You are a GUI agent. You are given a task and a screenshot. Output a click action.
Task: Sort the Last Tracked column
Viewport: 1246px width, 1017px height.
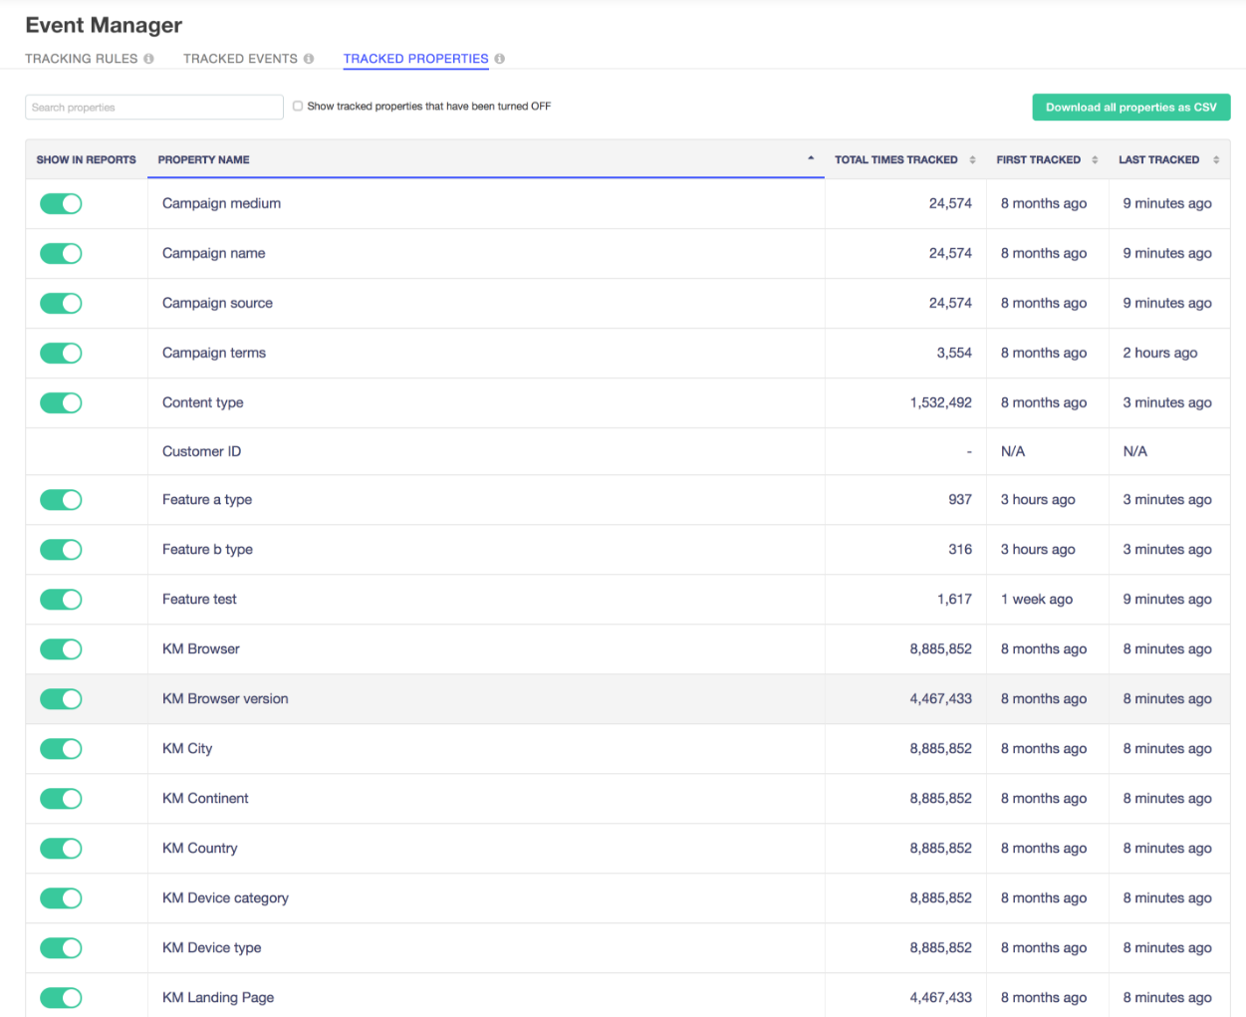pyautogui.click(x=1215, y=159)
